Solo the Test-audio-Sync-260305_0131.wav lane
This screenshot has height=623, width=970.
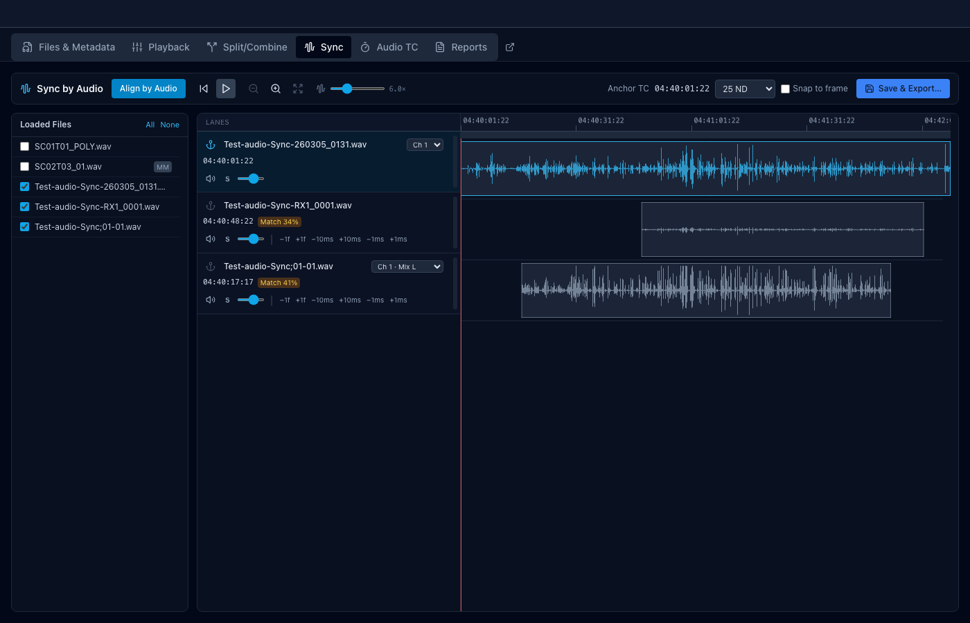pyautogui.click(x=227, y=179)
